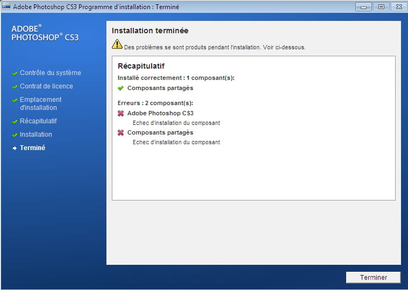Viewport: 408px width, 290px height.
Task: Select the Contrôle du système step
Action: [x=51, y=72]
